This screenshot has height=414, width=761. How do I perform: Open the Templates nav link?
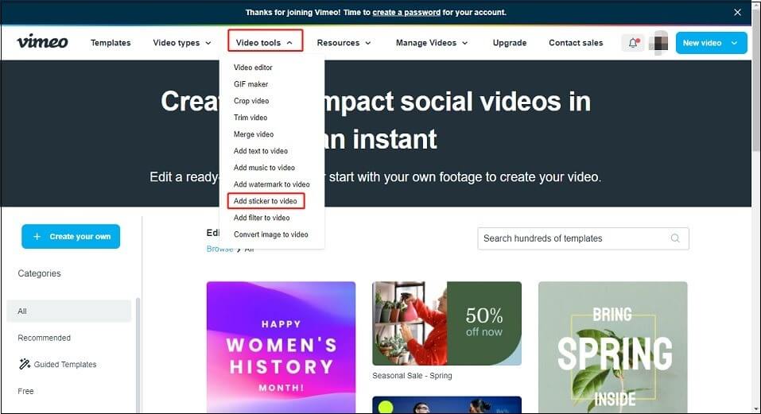point(111,43)
